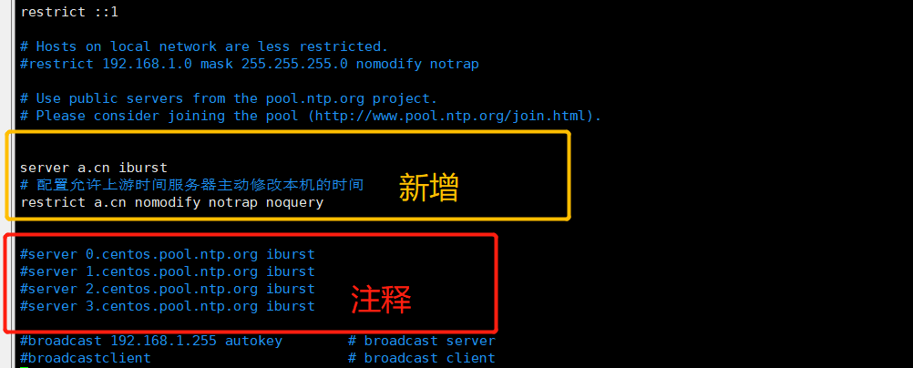Click the '#broadcast 192.168.1.255 autokey' text
Image resolution: width=913 pixels, height=368 pixels.
(151, 341)
